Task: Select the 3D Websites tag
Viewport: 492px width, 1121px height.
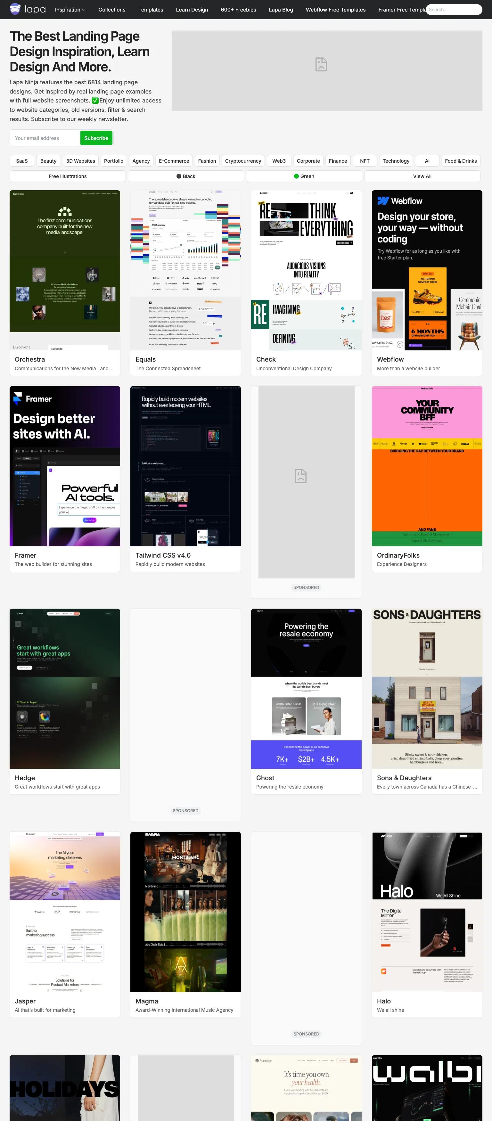Action: 80,161
